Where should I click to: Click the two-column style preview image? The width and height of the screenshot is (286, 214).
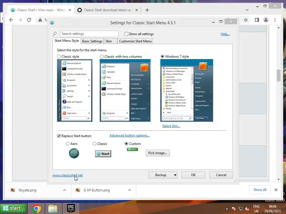click(125, 91)
